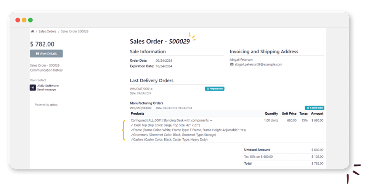366x192 pixels.
Task: Click the home icon in the breadcrumb
Action: 33,31
